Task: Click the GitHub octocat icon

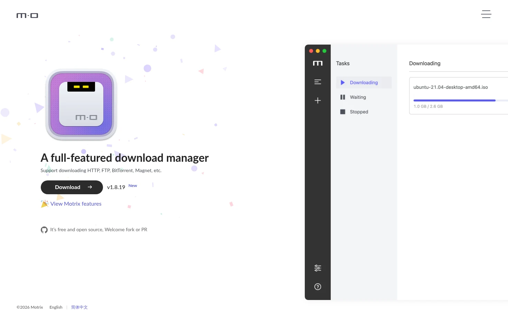Action: (x=44, y=230)
